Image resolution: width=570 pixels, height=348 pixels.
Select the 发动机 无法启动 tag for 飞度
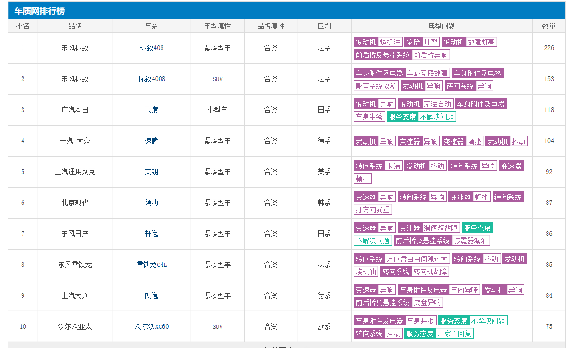pyautogui.click(x=425, y=104)
